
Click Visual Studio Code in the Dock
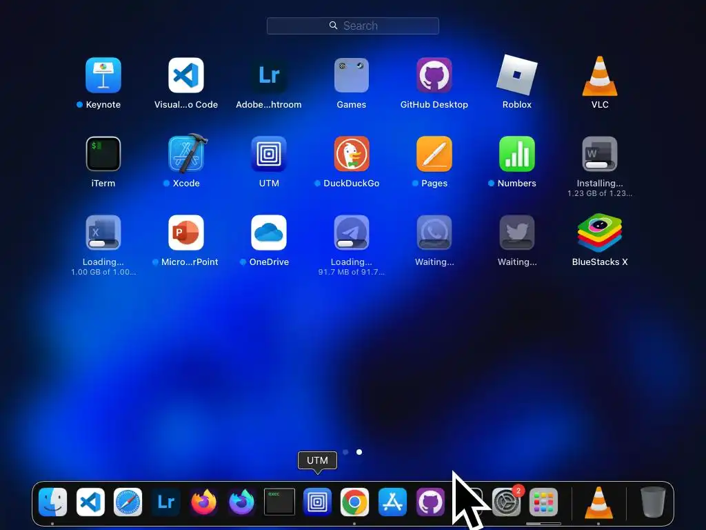(90, 502)
